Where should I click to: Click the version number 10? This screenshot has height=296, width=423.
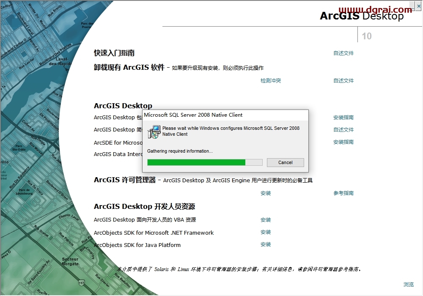[x=367, y=36]
